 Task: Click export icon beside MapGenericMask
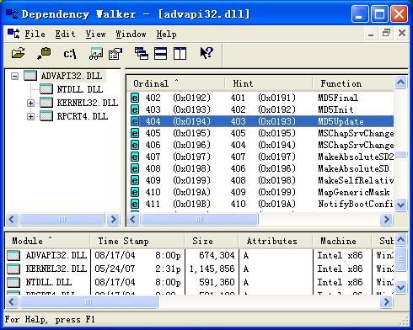click(135, 192)
